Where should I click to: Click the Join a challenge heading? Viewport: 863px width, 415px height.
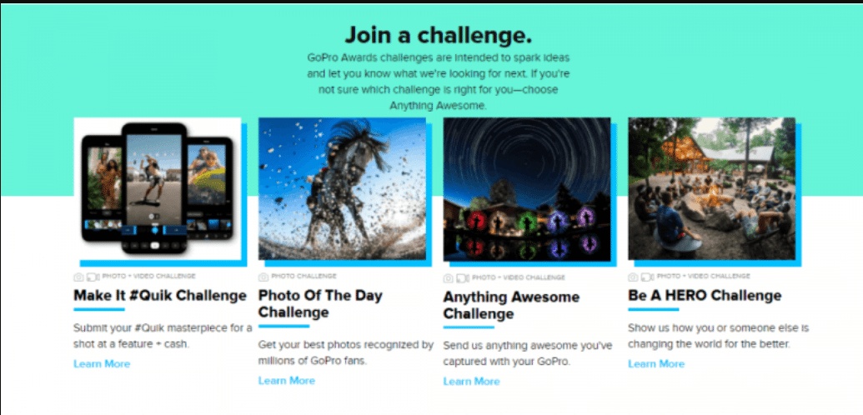pyautogui.click(x=439, y=36)
